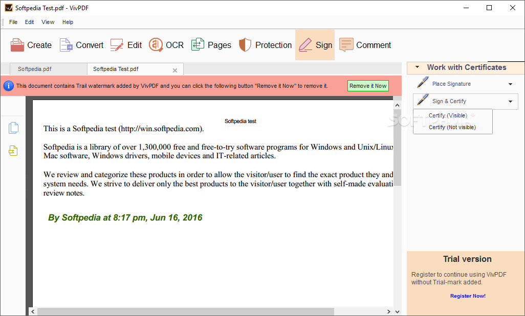This screenshot has width=525, height=316.
Task: Click the Place Signature pen icon
Action: click(423, 83)
